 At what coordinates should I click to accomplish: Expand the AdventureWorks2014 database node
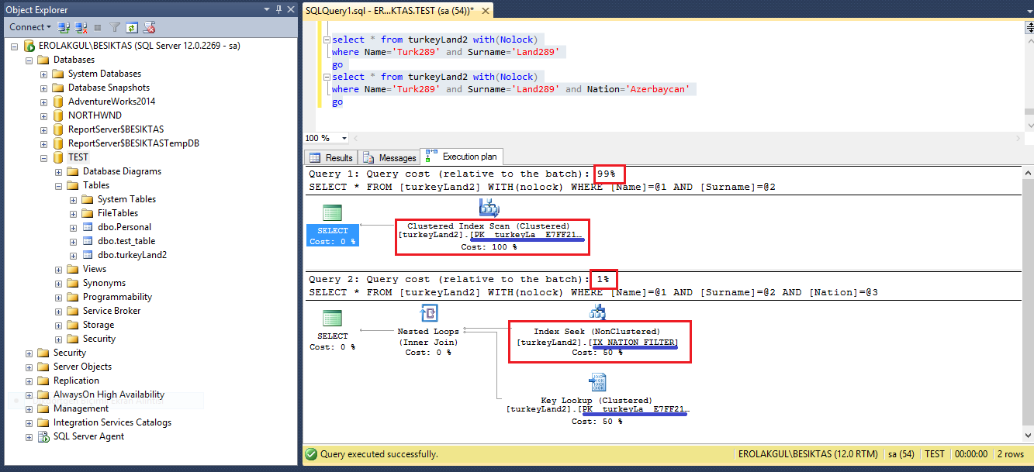(44, 102)
